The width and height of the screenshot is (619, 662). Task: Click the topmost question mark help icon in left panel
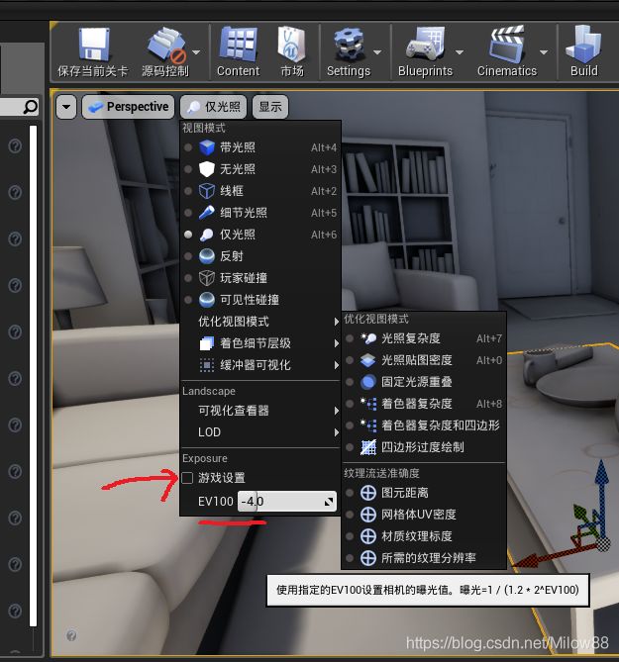[x=15, y=146]
